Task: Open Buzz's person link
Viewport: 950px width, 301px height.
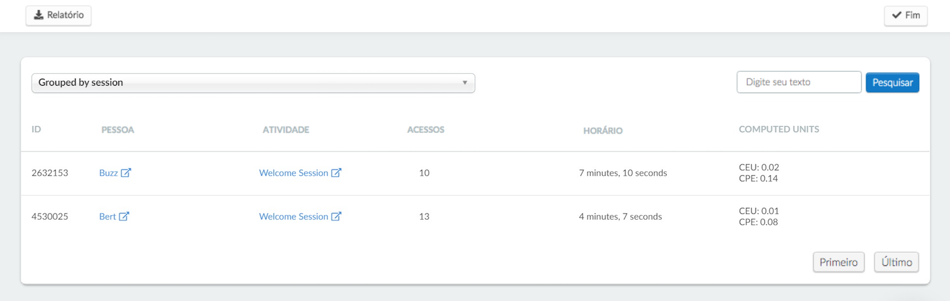Action: [108, 173]
